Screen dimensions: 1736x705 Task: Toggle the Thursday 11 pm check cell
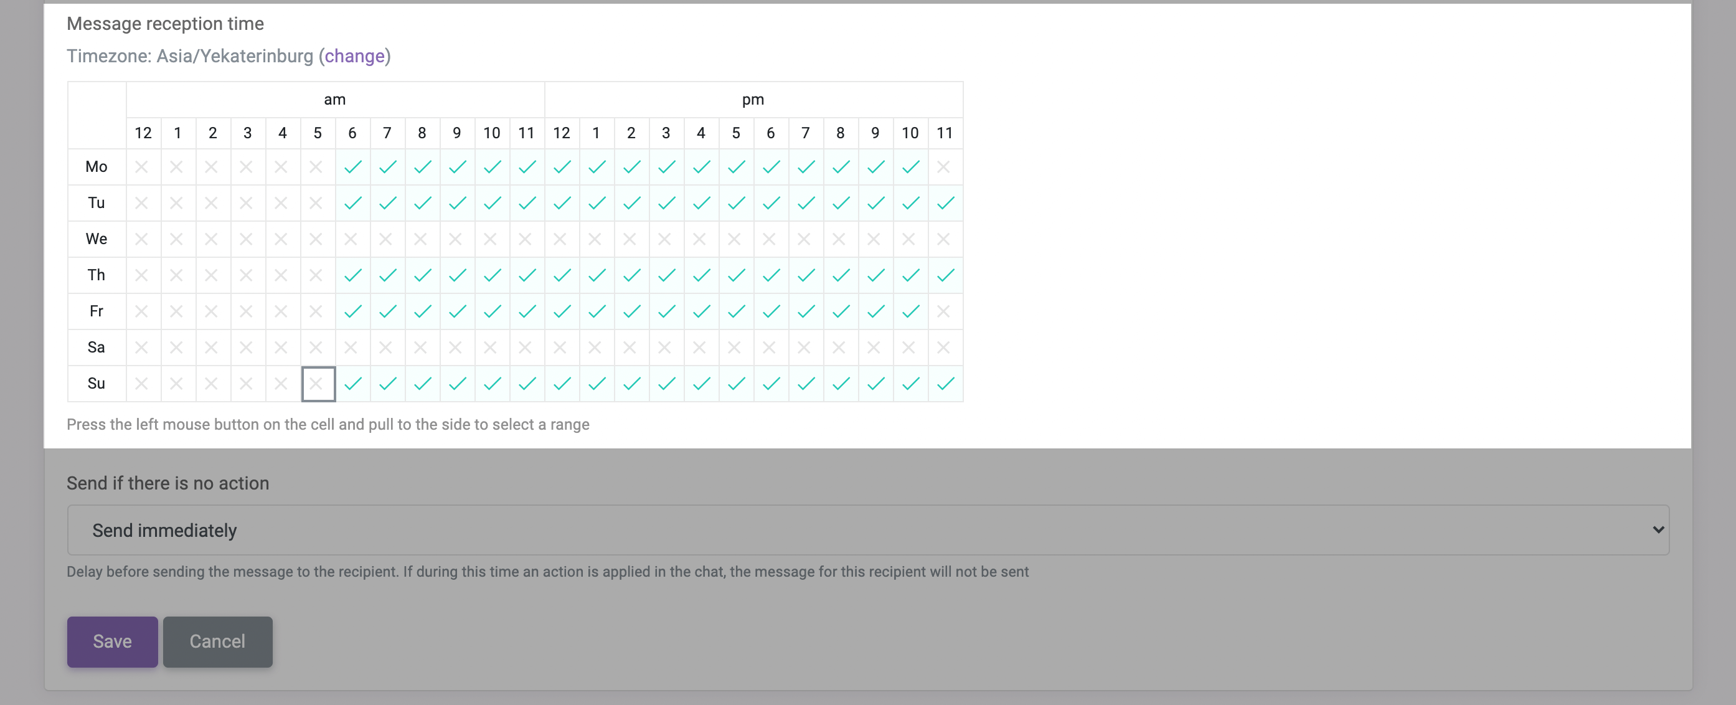[x=945, y=275]
